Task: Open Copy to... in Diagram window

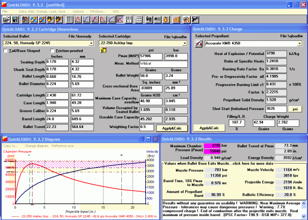Action: click(11, 146)
